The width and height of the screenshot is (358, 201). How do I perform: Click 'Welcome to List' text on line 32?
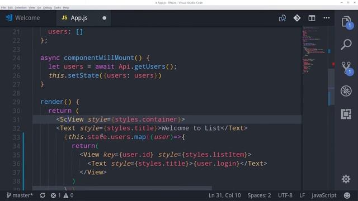pos(191,128)
